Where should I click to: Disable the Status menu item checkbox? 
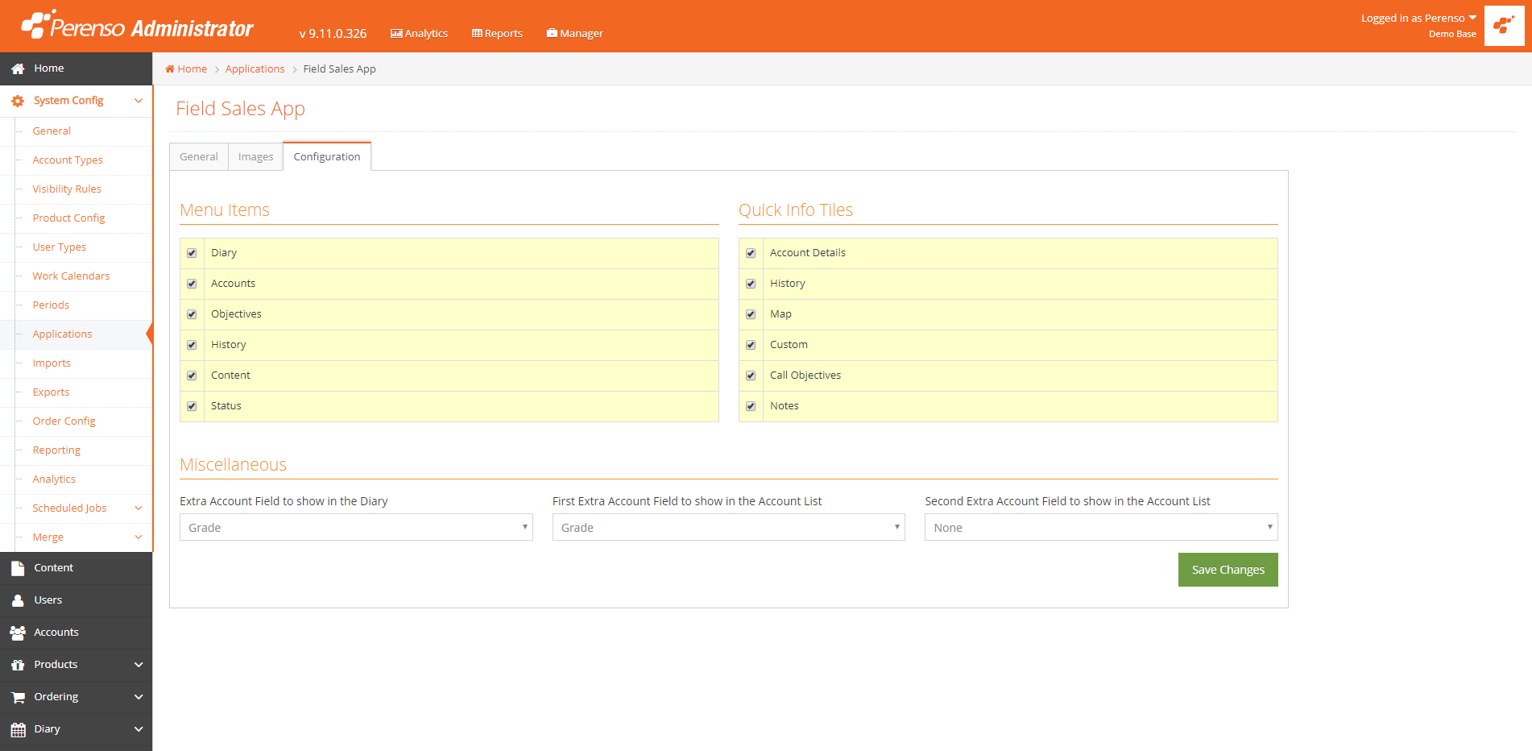(192, 406)
